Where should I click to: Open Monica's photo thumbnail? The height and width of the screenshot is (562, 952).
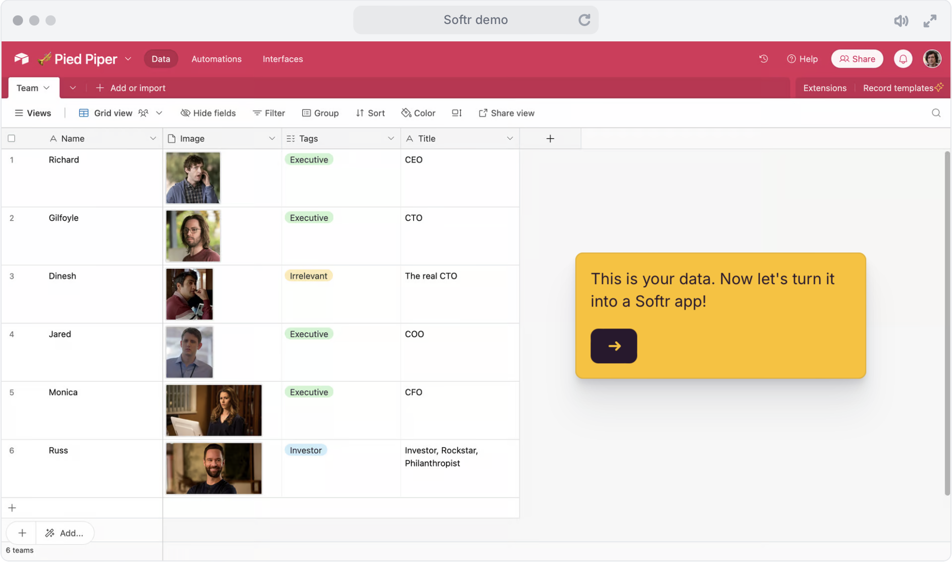(x=214, y=410)
